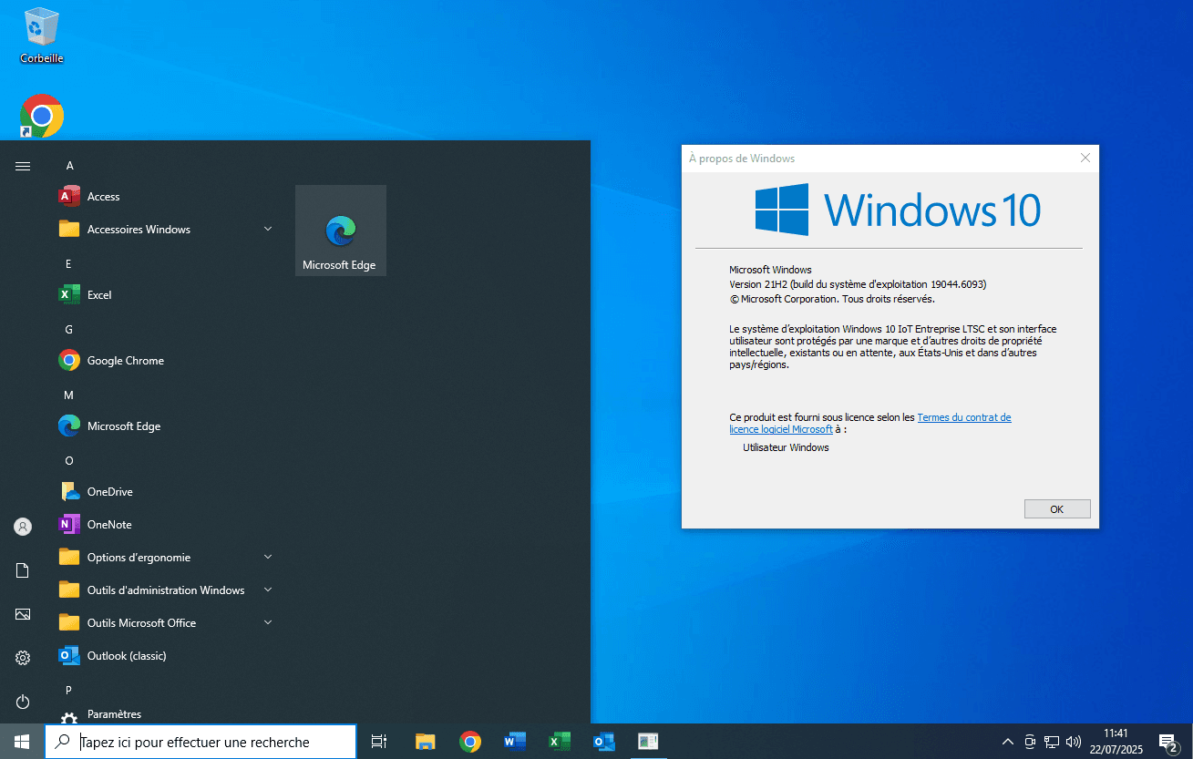Image resolution: width=1193 pixels, height=759 pixels.
Task: Open the notification center icon
Action: click(1167, 742)
